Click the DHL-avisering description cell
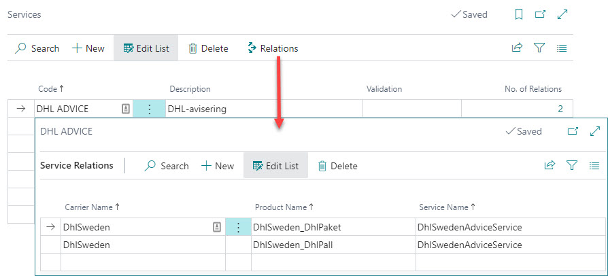Screen dimensions: 608x276 point(264,109)
